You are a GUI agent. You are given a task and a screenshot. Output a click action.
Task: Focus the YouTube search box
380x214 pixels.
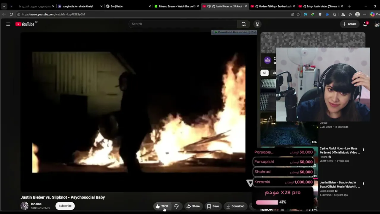coord(183,24)
